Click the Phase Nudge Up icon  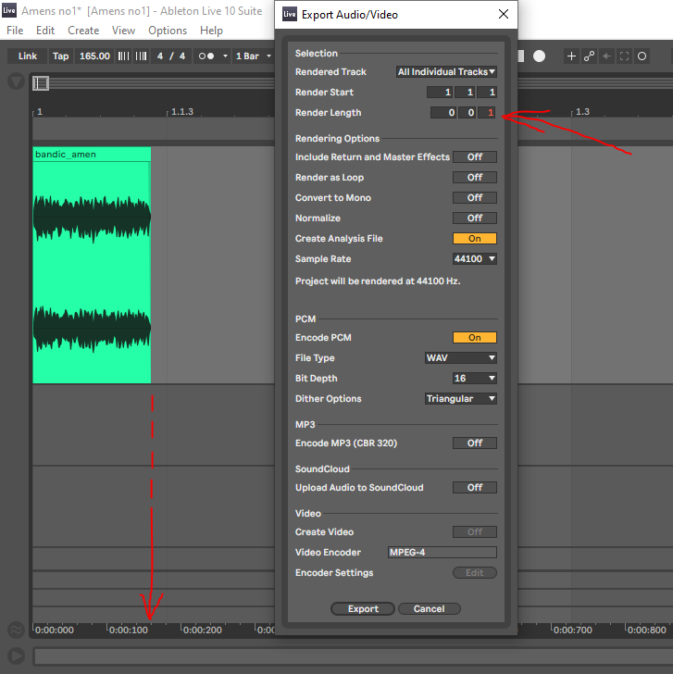pos(141,56)
